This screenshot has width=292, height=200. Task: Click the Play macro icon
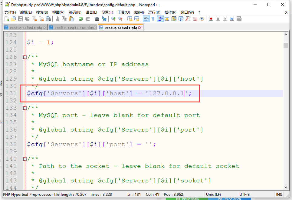pyautogui.click(x=225, y=19)
